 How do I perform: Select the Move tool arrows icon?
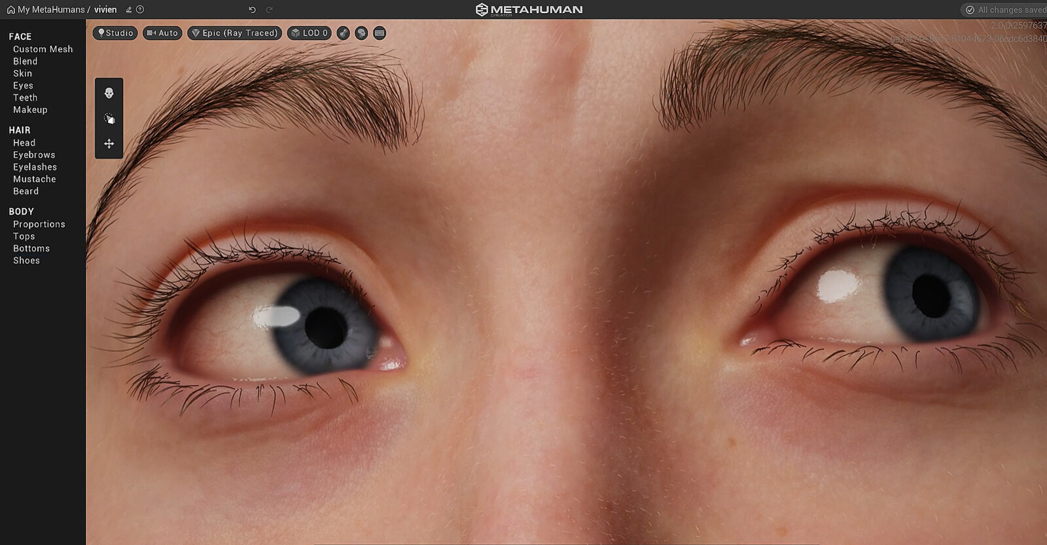[x=109, y=143]
